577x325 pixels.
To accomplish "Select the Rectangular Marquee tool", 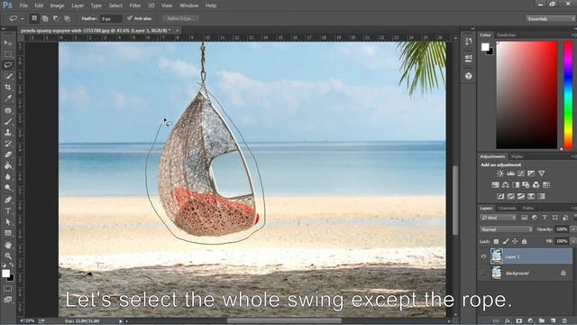I will 8,54.
